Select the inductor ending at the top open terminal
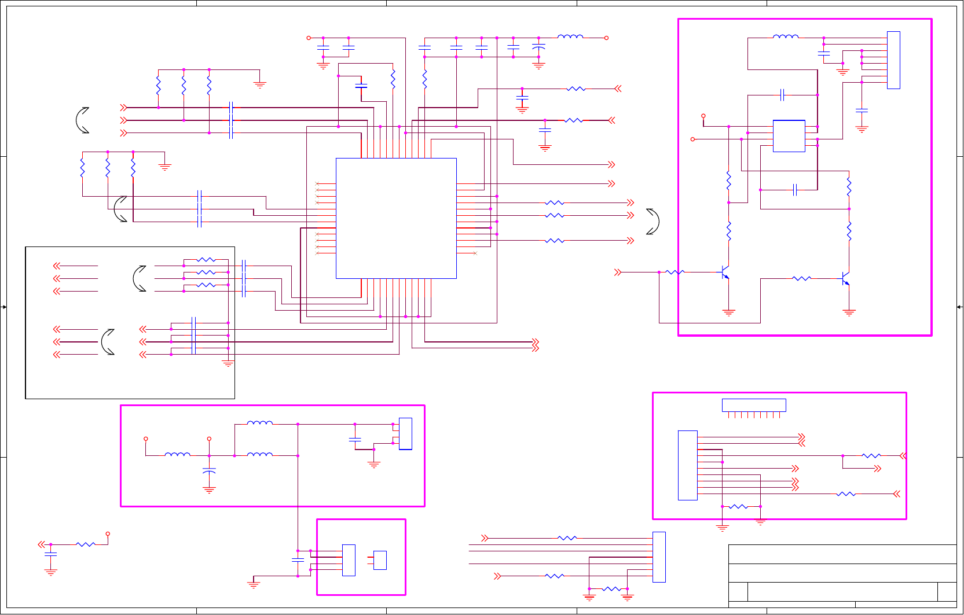Screen dimensions: 964x615 point(570,36)
